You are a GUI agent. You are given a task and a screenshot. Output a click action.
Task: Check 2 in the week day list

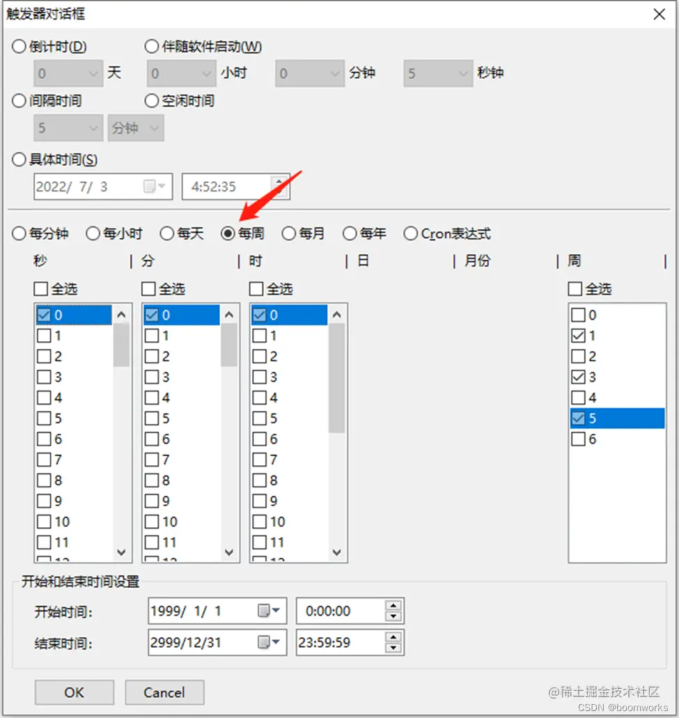578,357
